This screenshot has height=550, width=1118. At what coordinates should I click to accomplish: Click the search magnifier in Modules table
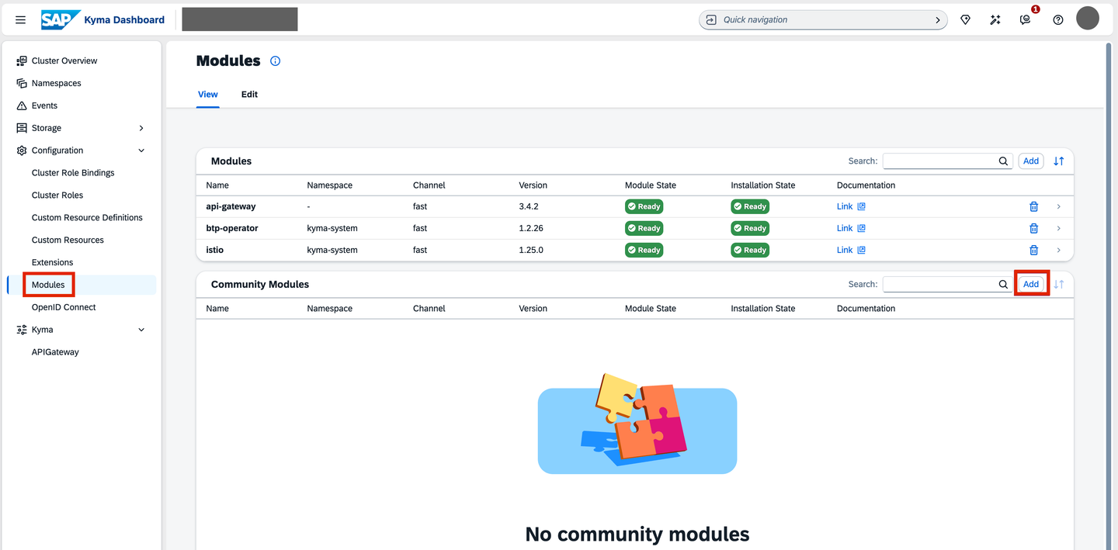[x=1003, y=161]
